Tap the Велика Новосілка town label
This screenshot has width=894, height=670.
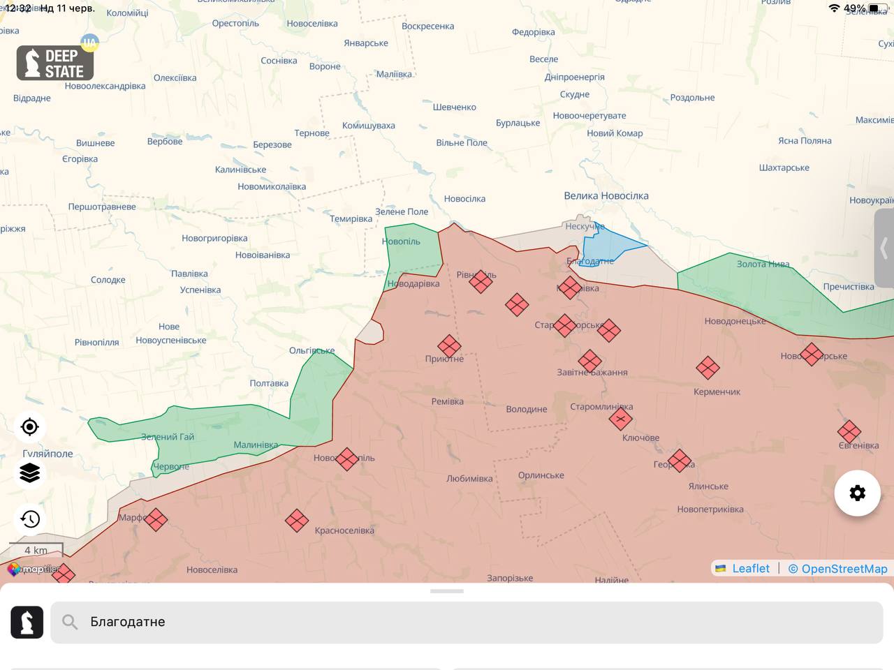[606, 196]
